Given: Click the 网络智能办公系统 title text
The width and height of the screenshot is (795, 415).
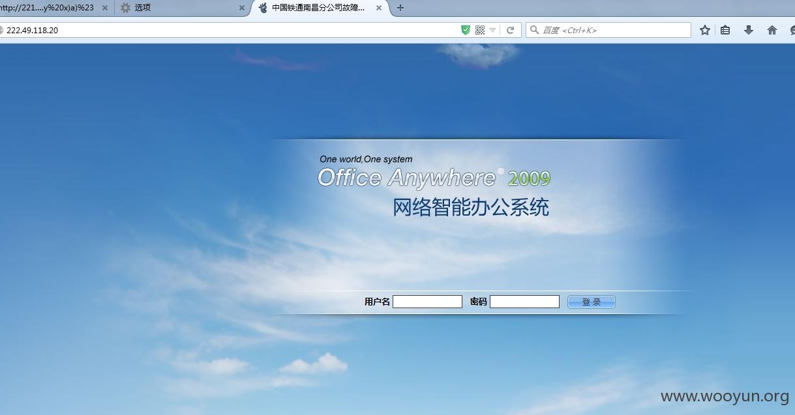Looking at the screenshot, I should click(x=471, y=207).
